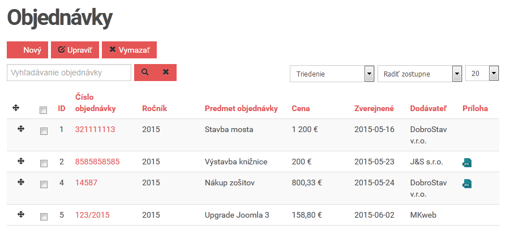Click drag handle icon for Stavba mosta row
This screenshot has height=229, width=510.
tap(21, 129)
